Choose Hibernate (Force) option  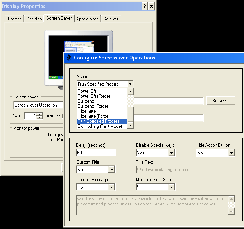pyautogui.click(x=102, y=116)
